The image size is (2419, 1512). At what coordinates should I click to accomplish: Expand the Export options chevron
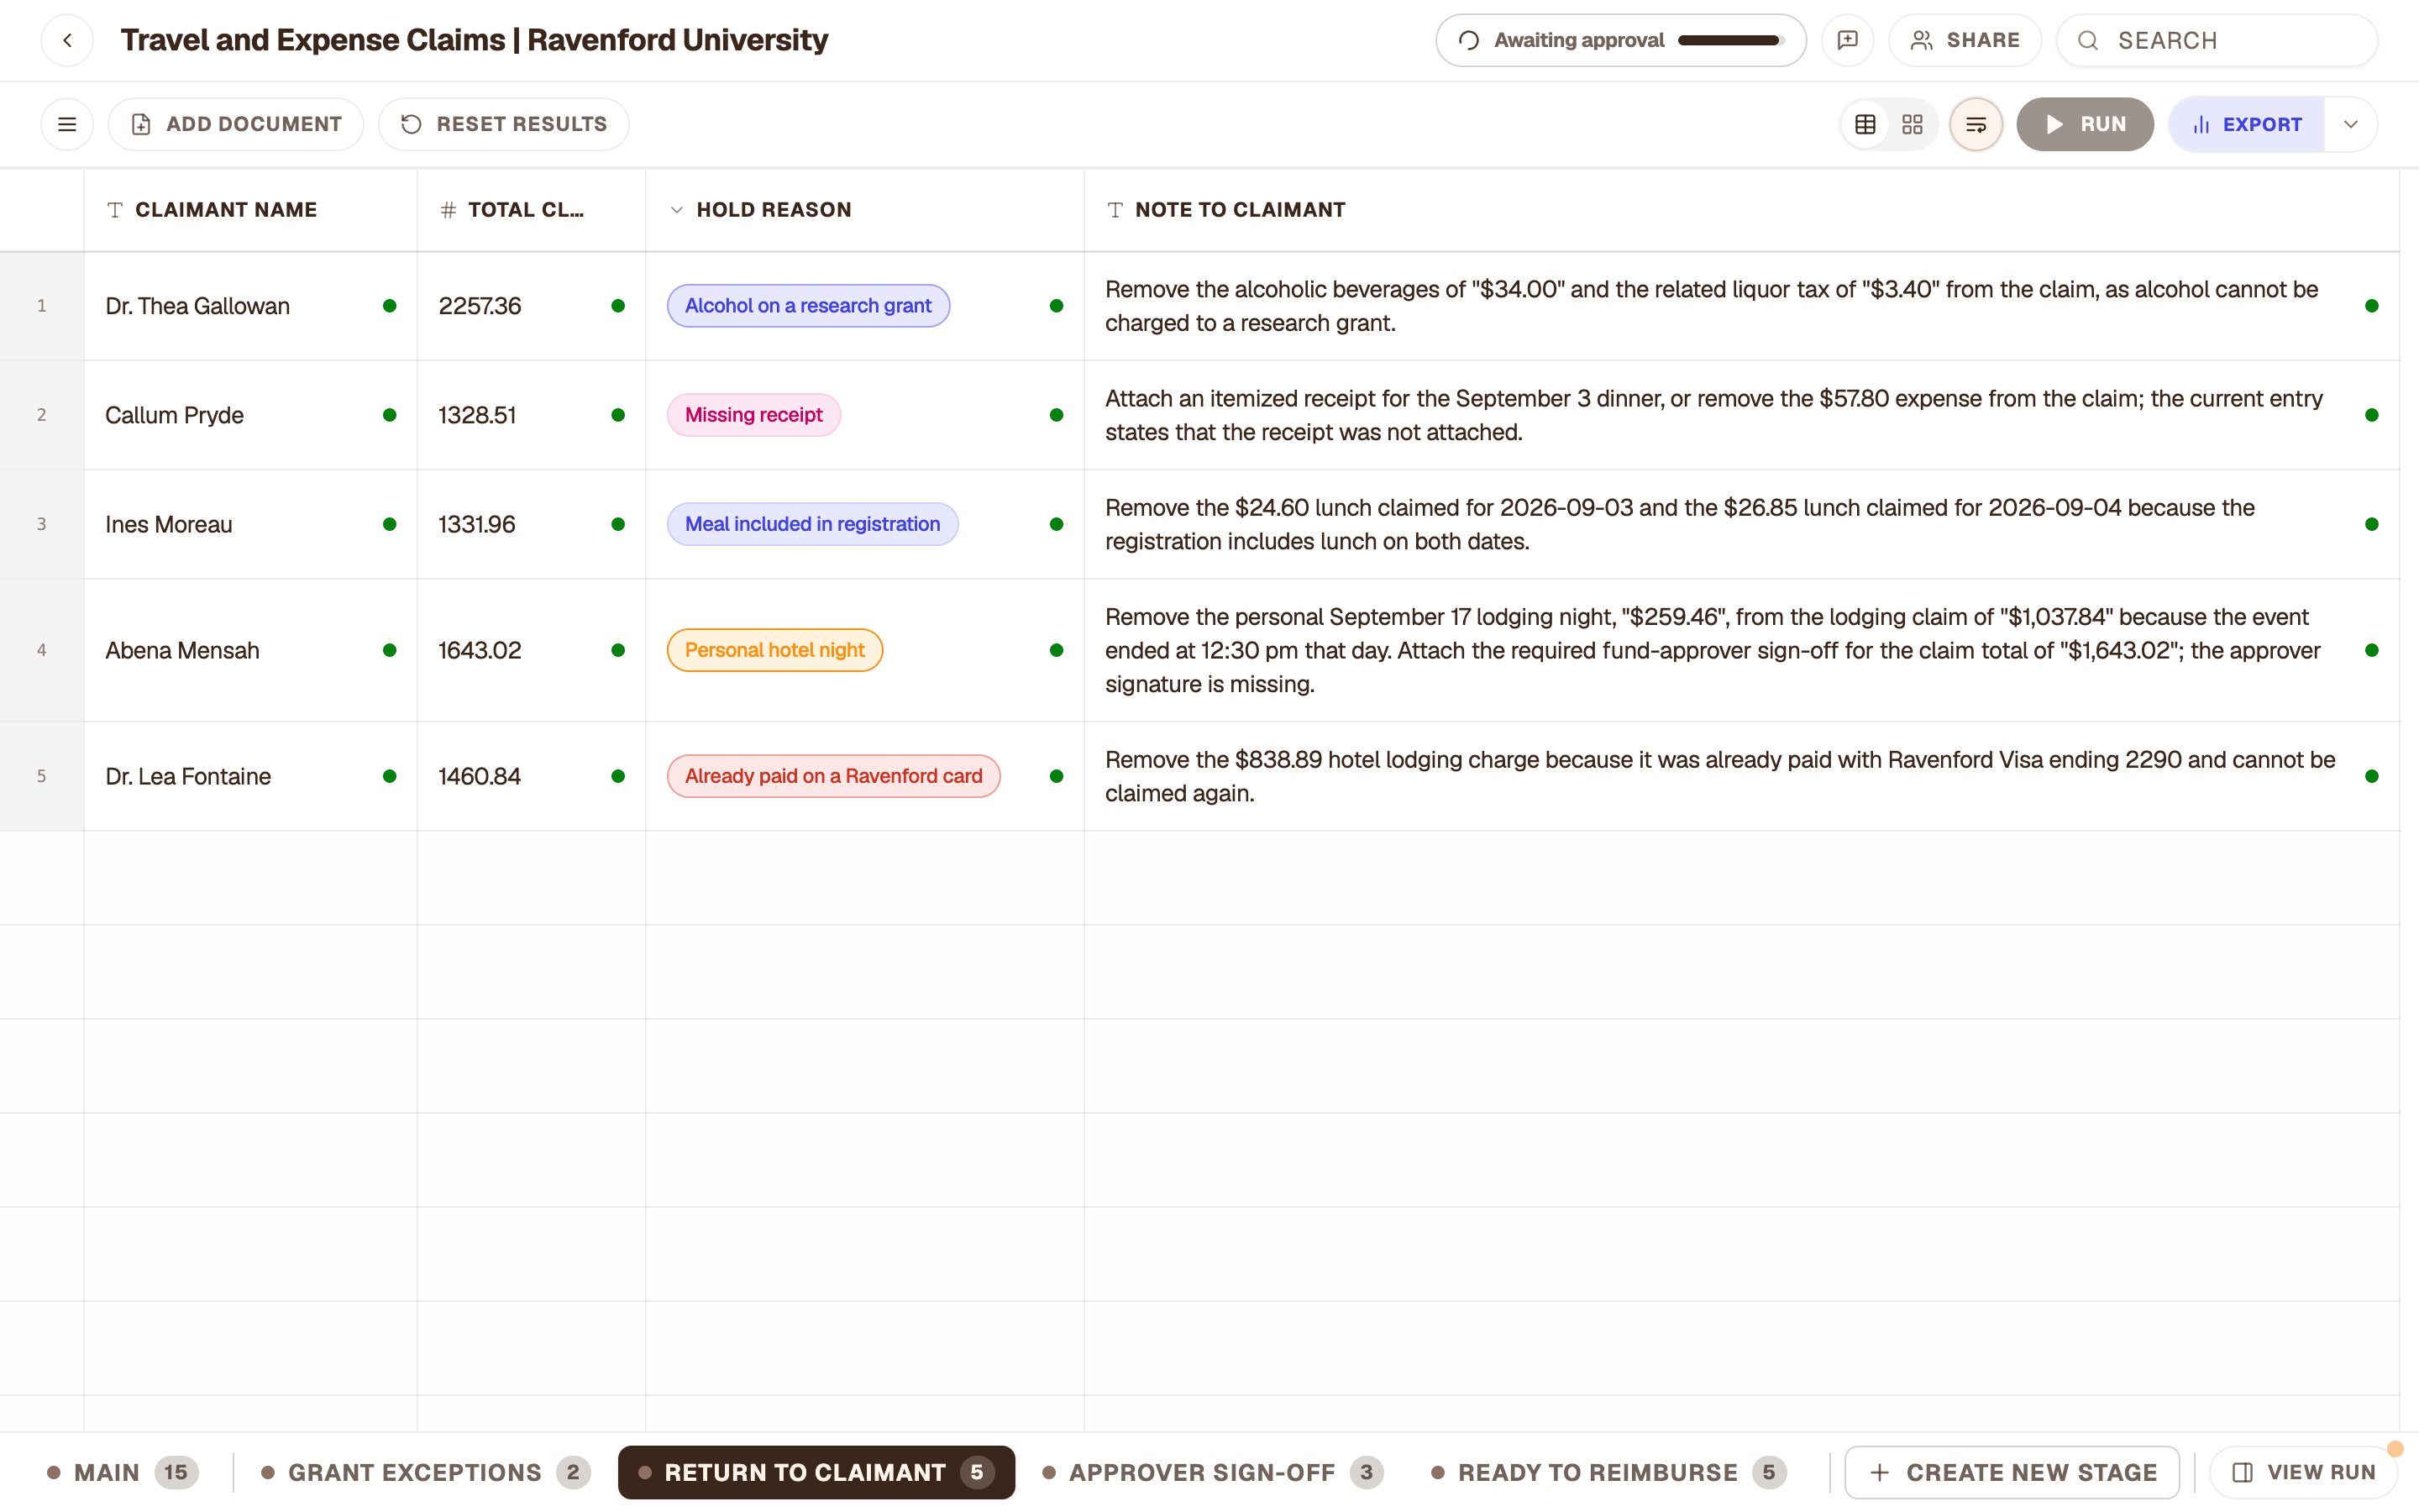[2351, 124]
